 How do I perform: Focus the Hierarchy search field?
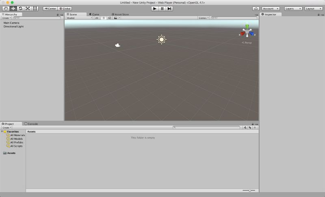pos(37,18)
